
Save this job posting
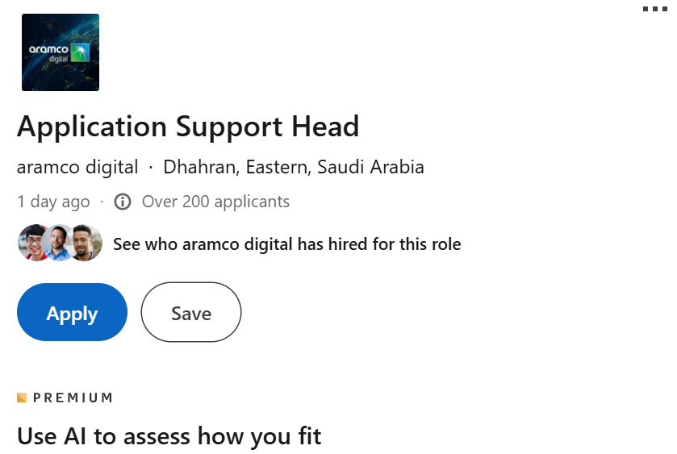coord(191,312)
